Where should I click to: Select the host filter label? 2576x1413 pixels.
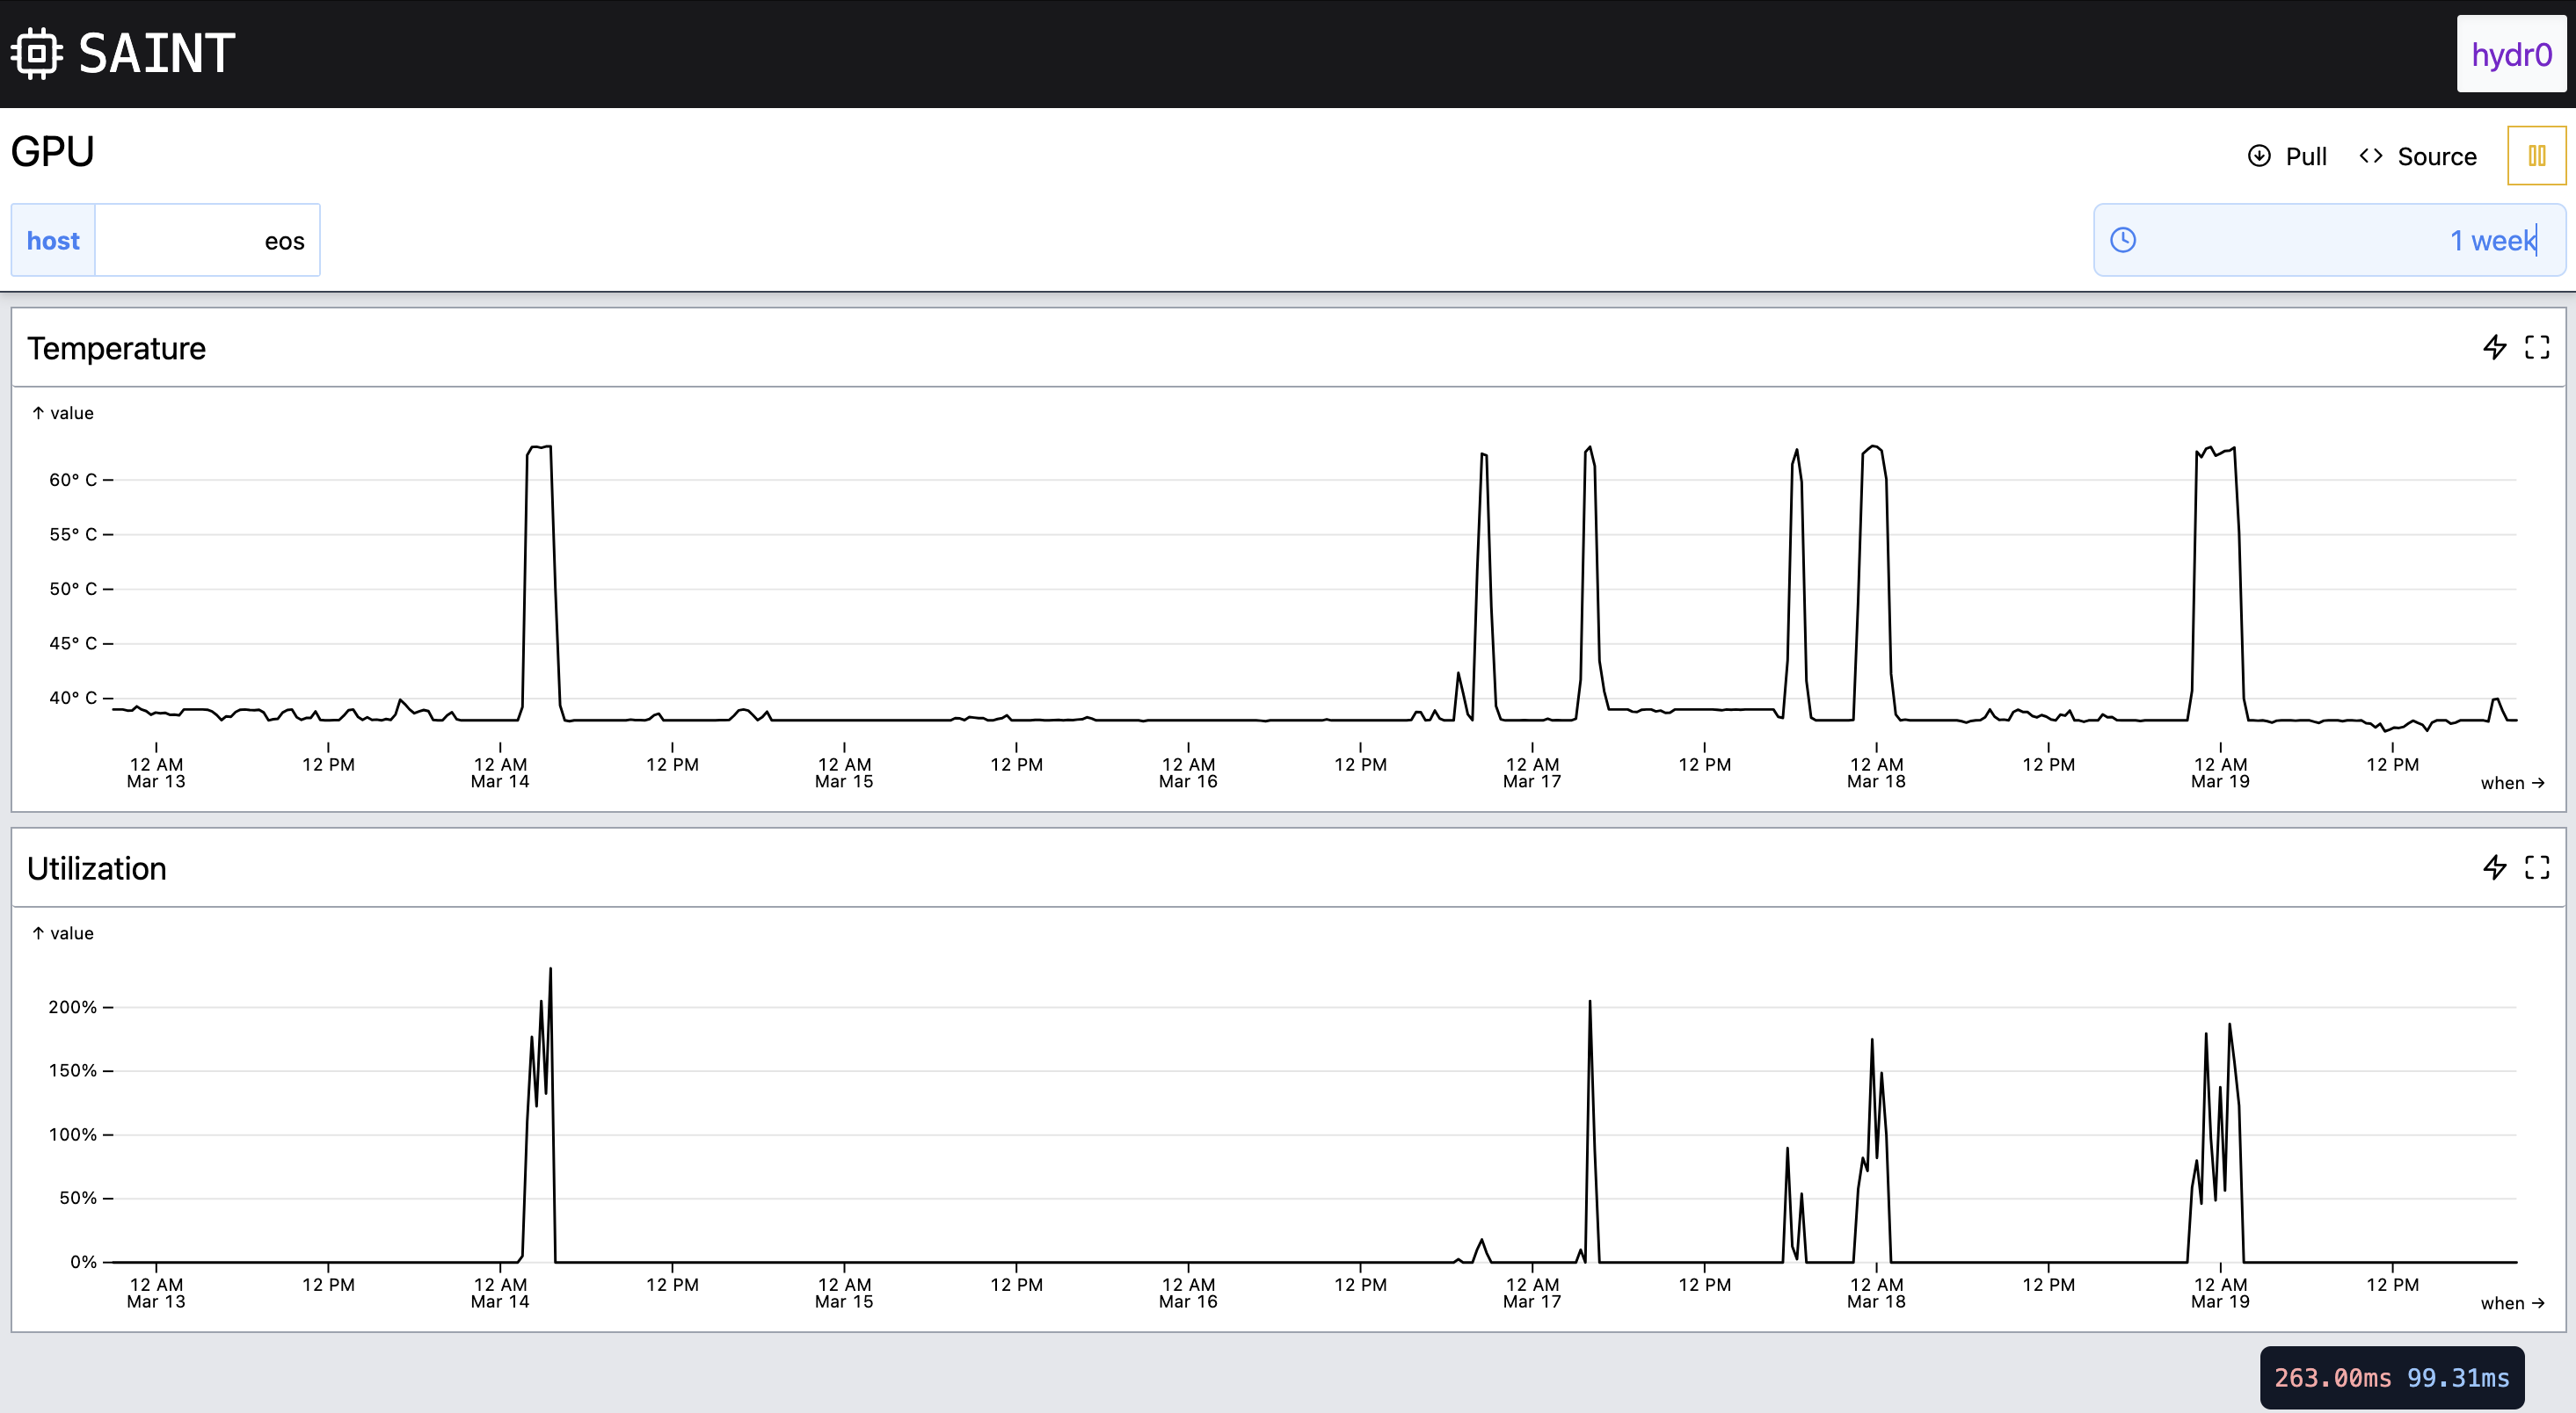pyautogui.click(x=53, y=240)
